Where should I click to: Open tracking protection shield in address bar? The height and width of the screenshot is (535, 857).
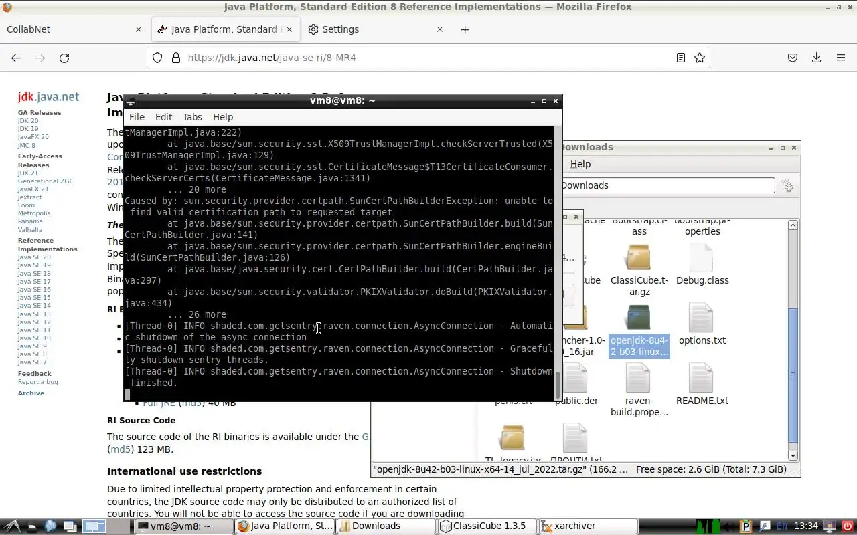point(157,58)
